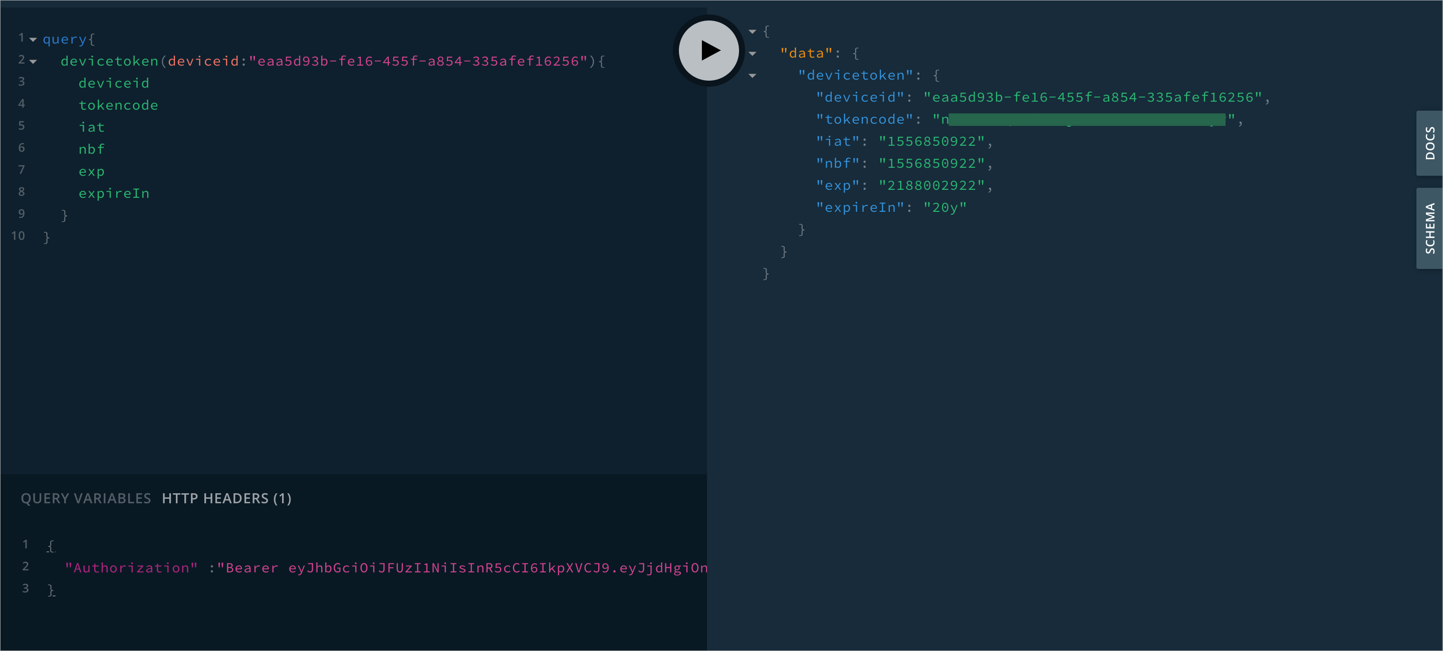The image size is (1443, 651).
Task: Click the tokencode field in query editor
Action: click(118, 105)
